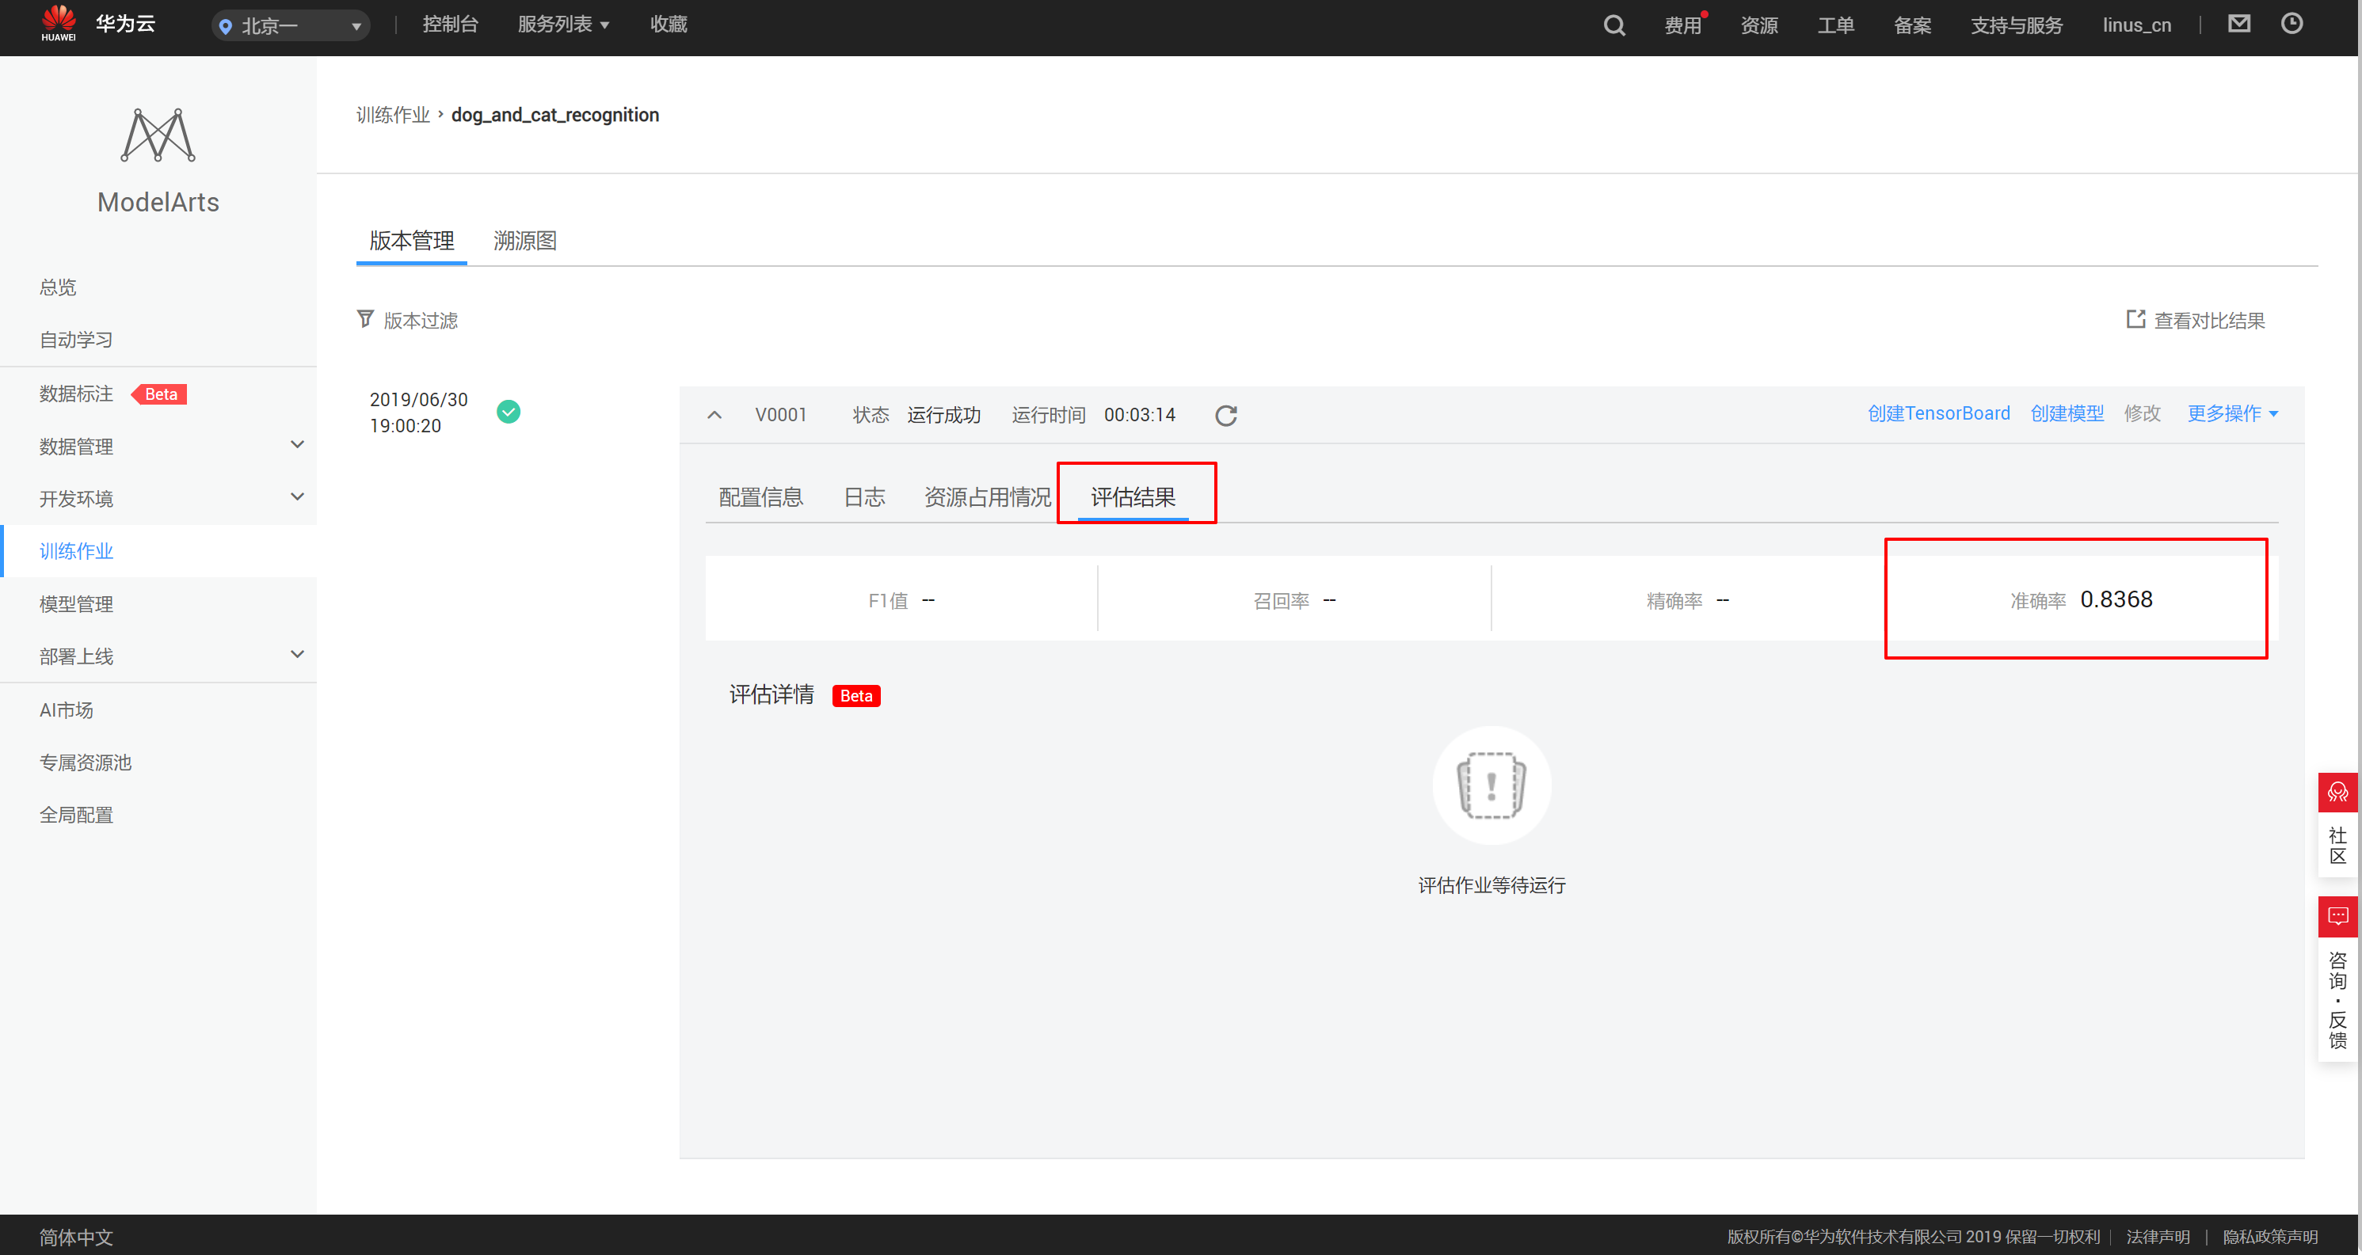Screen dimensions: 2362x1255
Task: Refresh the V0001 job status
Action: pyautogui.click(x=1225, y=415)
